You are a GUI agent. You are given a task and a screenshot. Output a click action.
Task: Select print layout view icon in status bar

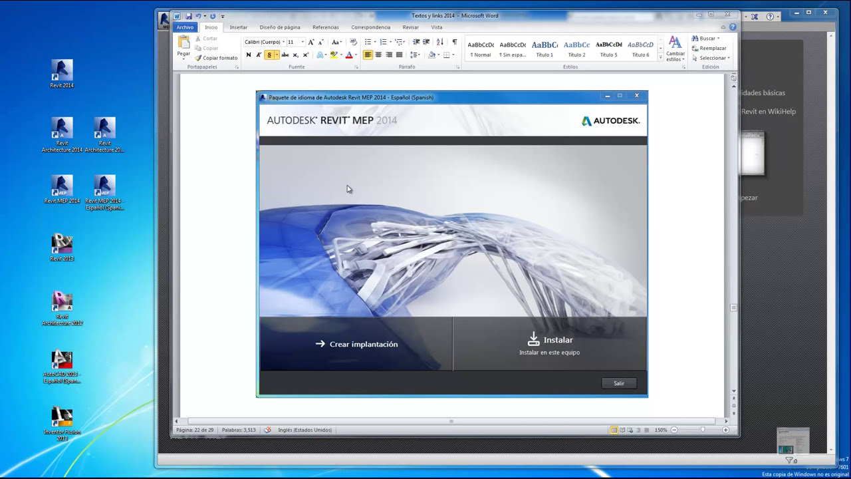point(614,430)
